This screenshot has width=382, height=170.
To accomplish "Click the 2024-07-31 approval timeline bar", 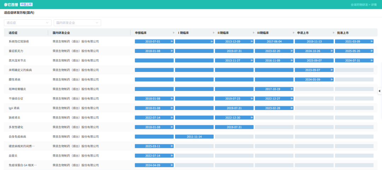I will click(x=354, y=60).
